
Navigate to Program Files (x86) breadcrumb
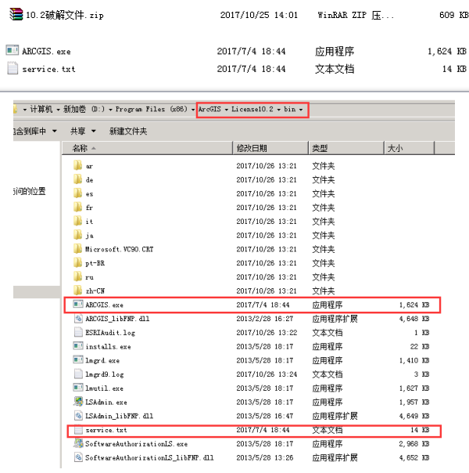point(152,109)
